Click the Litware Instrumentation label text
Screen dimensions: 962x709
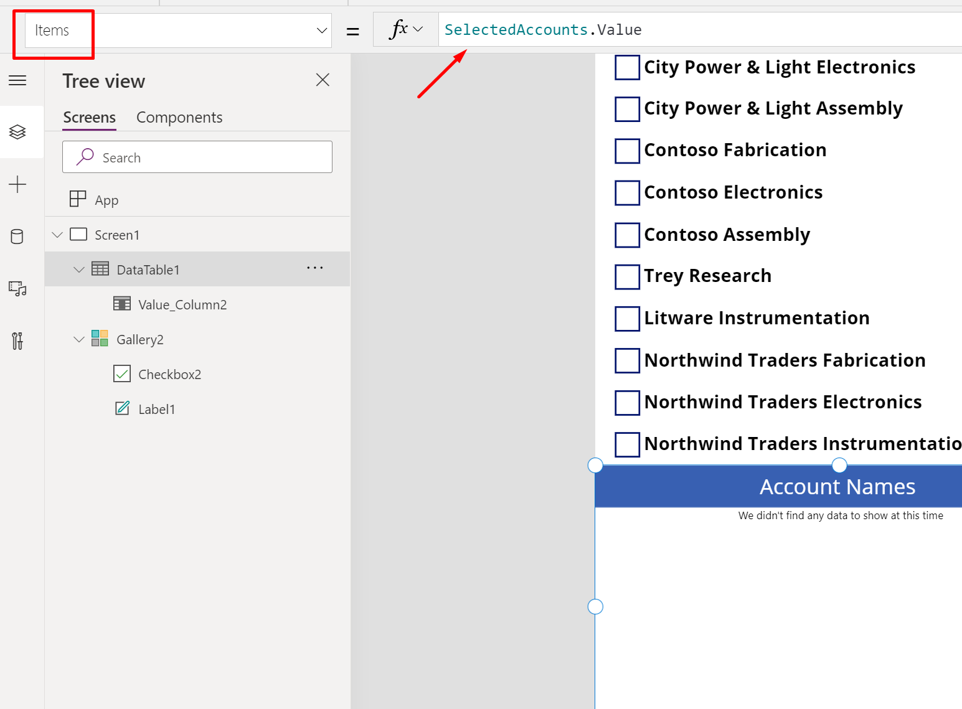pos(757,318)
